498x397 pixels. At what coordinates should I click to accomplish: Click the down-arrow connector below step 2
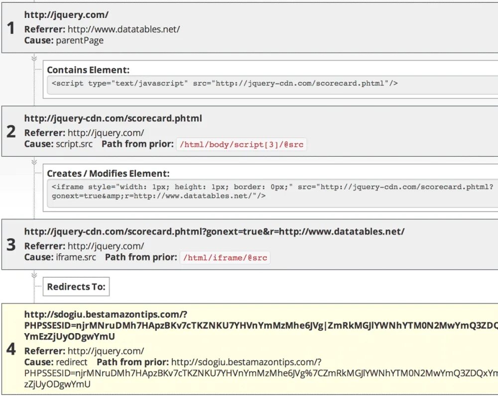point(34,162)
